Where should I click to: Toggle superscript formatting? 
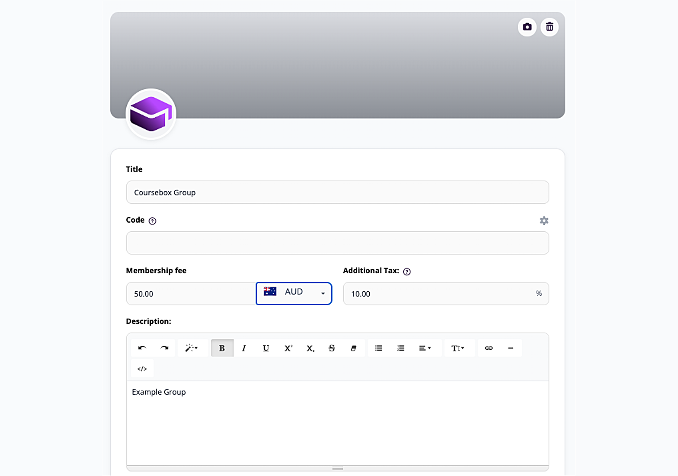click(288, 348)
